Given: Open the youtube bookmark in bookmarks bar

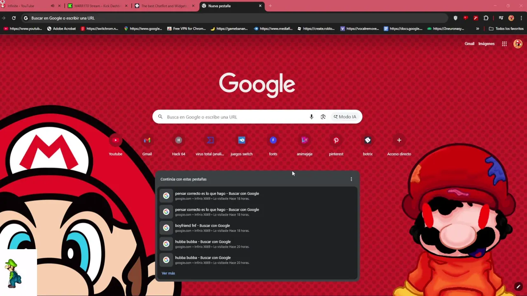Looking at the screenshot, I should (x=23, y=29).
